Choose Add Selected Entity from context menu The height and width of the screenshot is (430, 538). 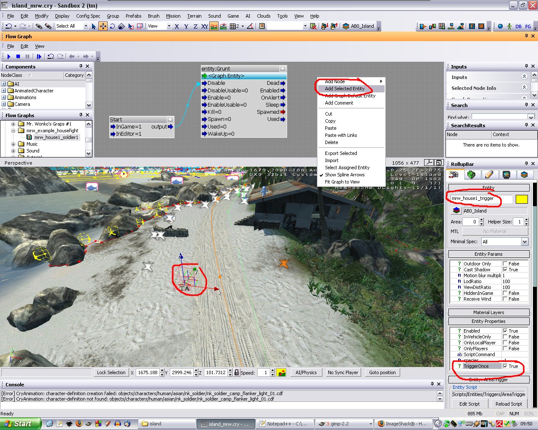pos(345,89)
